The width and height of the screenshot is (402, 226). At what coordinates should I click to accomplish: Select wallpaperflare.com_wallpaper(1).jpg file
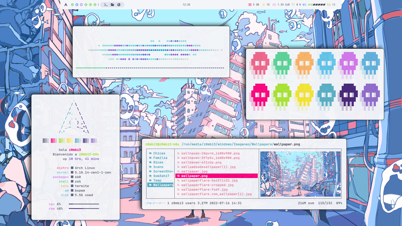(x=216, y=194)
